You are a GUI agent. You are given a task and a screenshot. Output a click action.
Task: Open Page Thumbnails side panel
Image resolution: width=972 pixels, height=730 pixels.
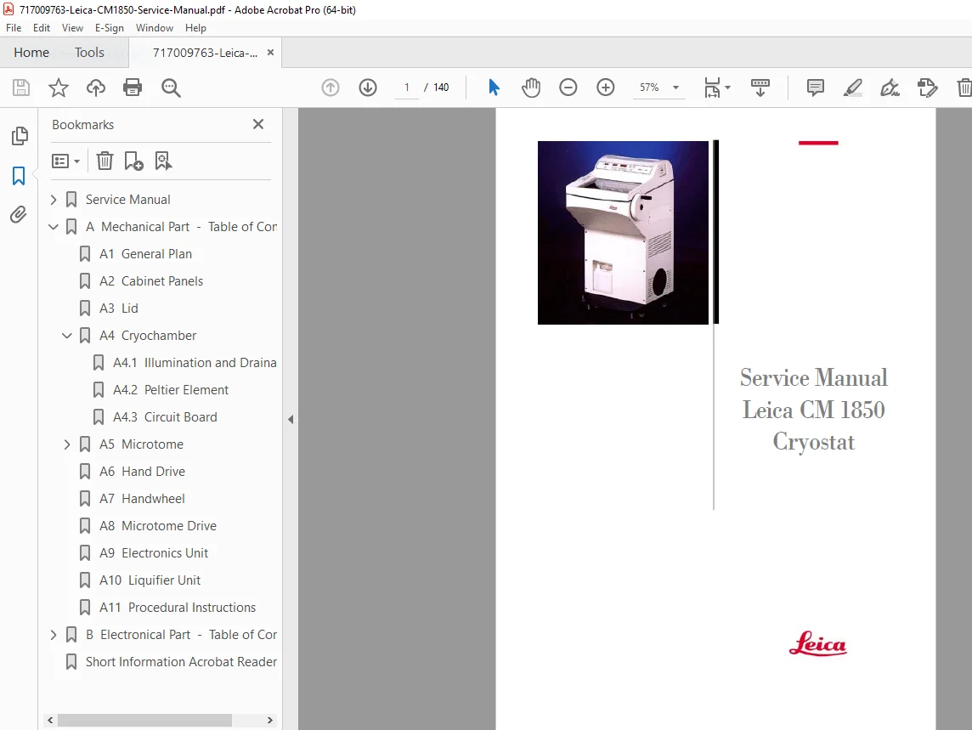point(20,136)
